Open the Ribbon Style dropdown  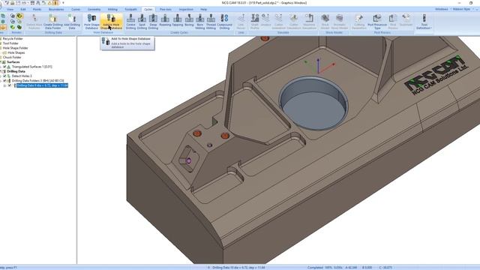tap(463, 9)
